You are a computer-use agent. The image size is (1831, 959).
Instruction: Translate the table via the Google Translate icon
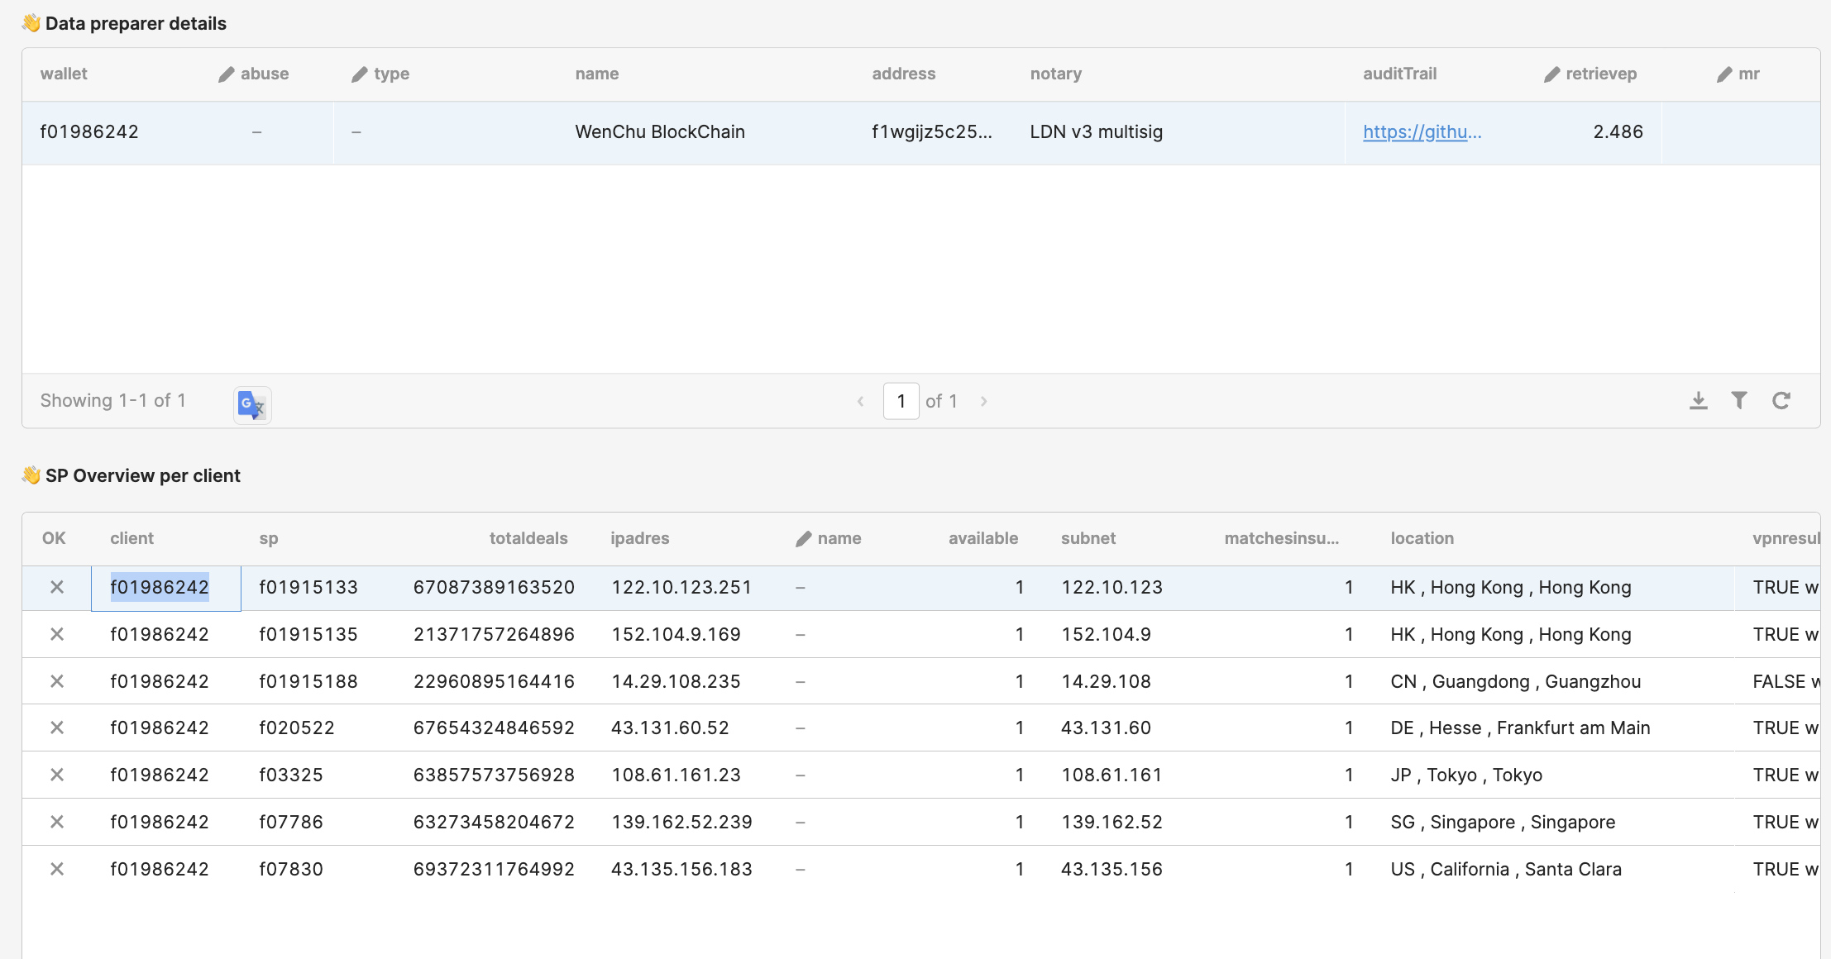(251, 404)
